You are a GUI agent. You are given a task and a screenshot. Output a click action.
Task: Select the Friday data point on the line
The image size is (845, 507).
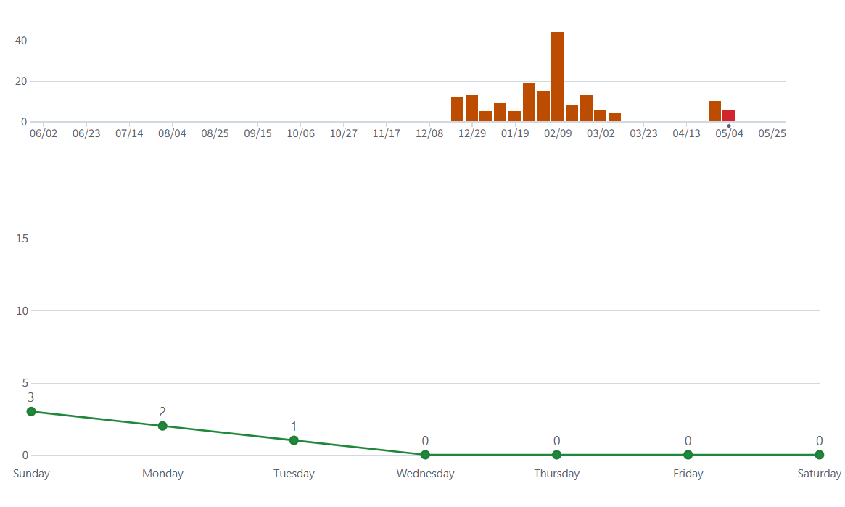tap(688, 455)
